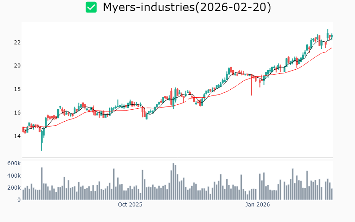
Task: Select the last volume bar on the far right
Action: [x=331, y=194]
